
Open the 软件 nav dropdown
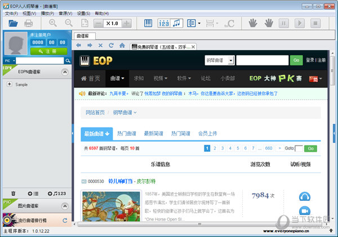point(184,78)
